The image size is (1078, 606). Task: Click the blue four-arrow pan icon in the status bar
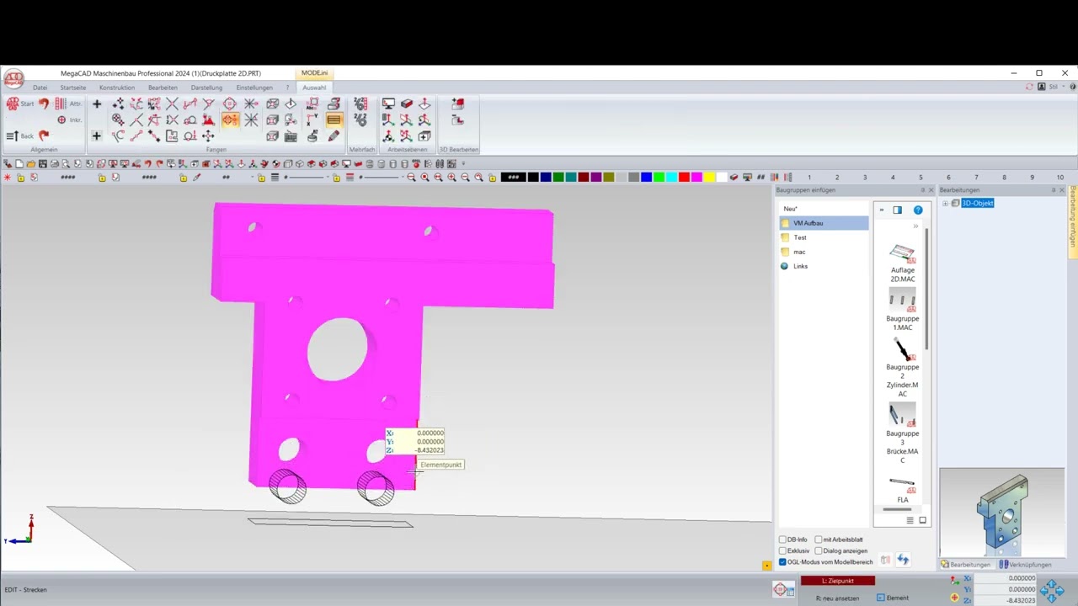[1052, 589]
